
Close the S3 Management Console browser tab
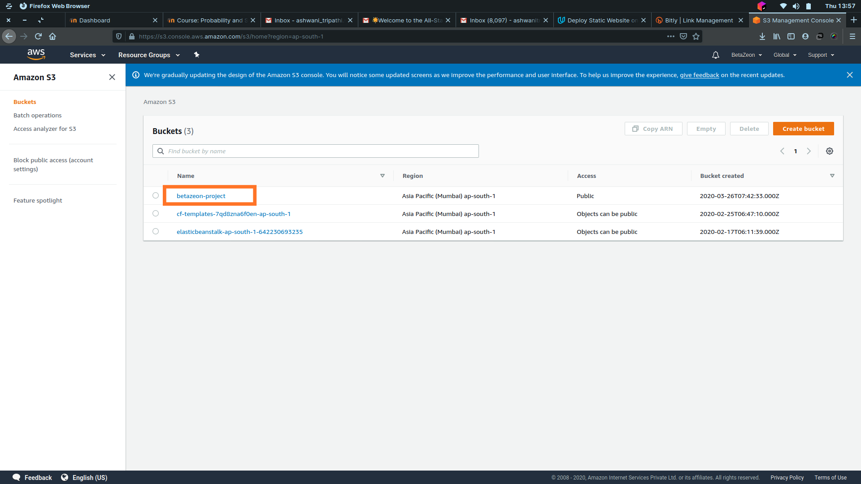[x=839, y=20]
